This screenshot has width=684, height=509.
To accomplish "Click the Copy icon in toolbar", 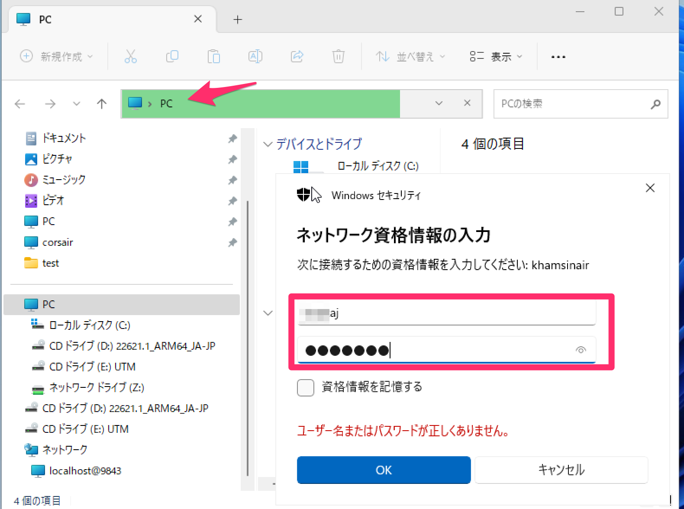I will (x=172, y=56).
